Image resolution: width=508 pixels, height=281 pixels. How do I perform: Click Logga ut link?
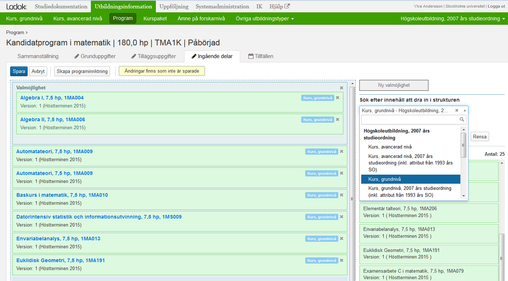point(496,6)
